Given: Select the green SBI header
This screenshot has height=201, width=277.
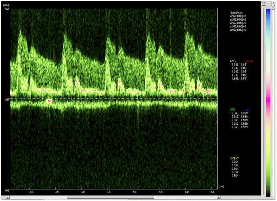Looking at the screenshot, I should [x=233, y=110].
